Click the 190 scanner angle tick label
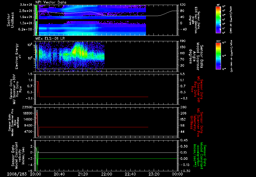 [183, 41]
